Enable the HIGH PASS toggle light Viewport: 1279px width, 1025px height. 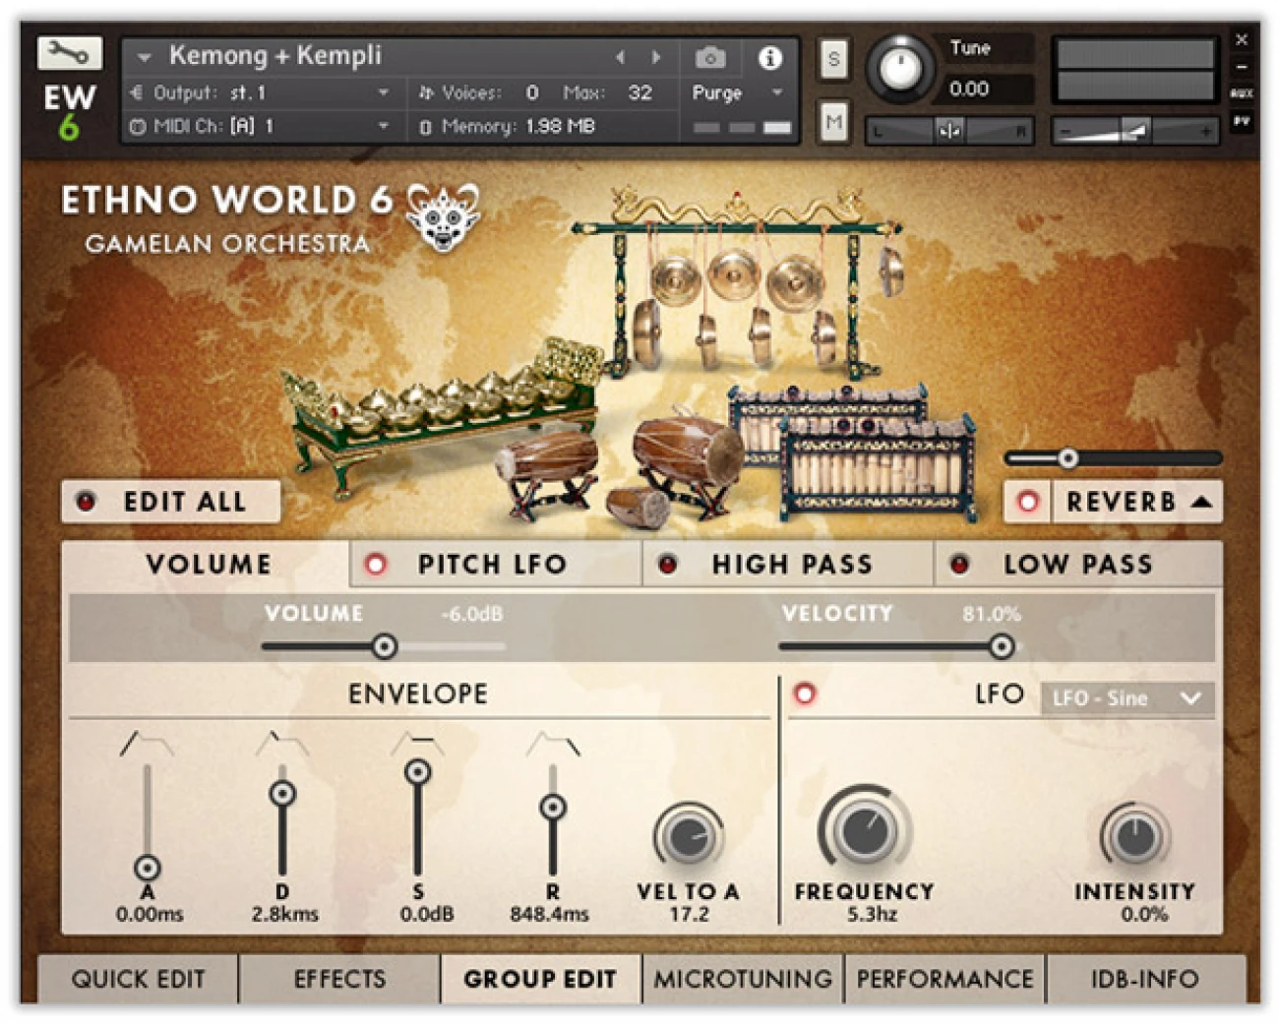pyautogui.click(x=668, y=565)
